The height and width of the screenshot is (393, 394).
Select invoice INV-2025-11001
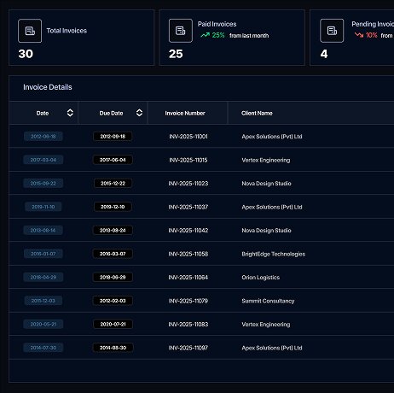pyautogui.click(x=188, y=137)
